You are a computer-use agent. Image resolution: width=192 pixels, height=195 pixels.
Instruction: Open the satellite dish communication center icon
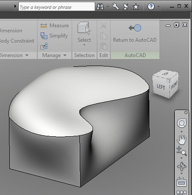(x=126, y=6)
